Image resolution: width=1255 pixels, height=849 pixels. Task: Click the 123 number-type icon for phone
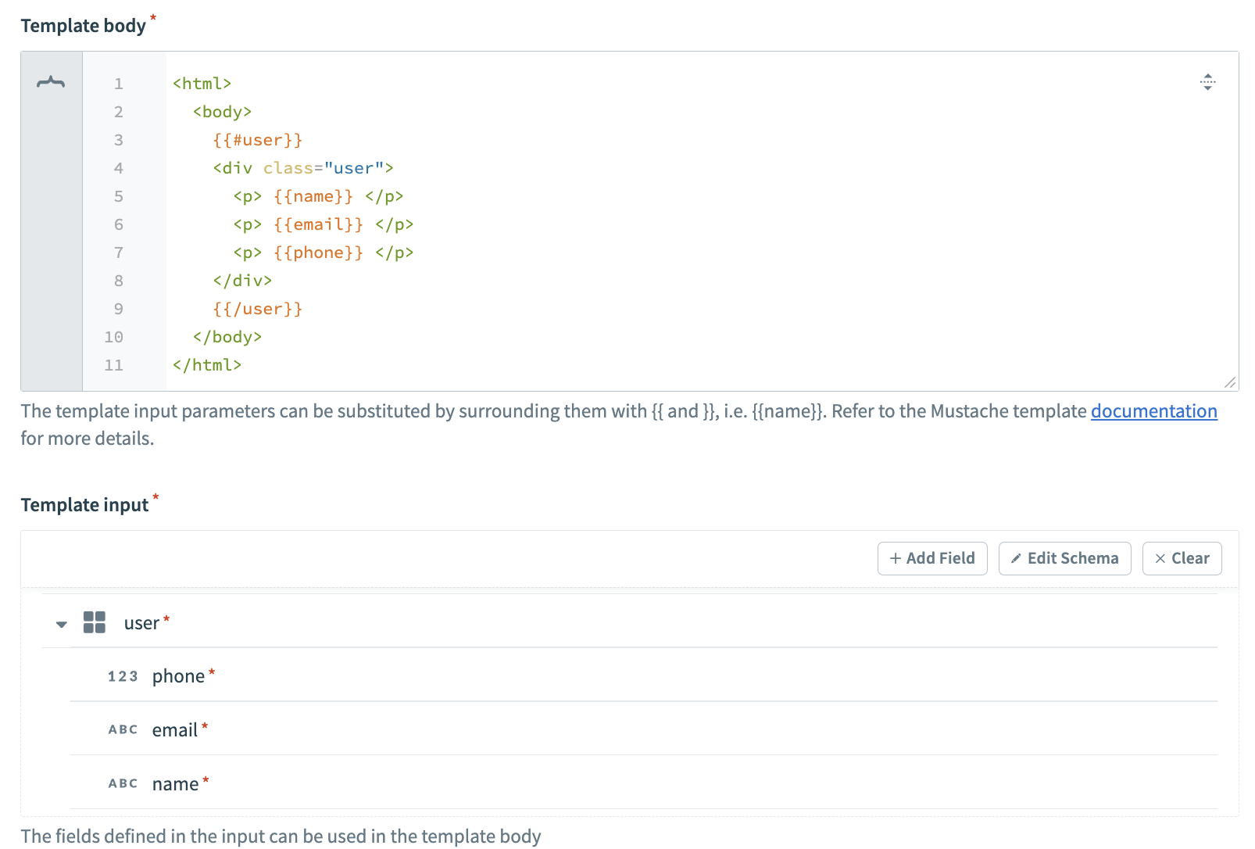coord(122,675)
